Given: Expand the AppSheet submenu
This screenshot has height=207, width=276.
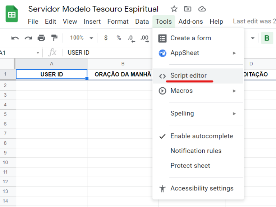Looking at the screenshot, I should click(198, 53).
